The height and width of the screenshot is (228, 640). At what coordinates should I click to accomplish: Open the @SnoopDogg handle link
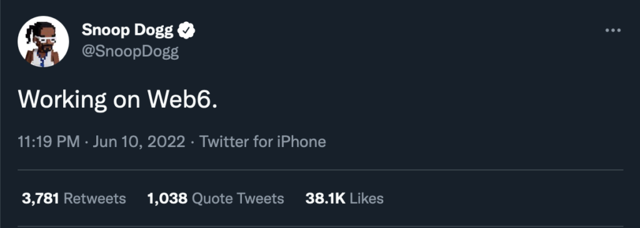(130, 52)
